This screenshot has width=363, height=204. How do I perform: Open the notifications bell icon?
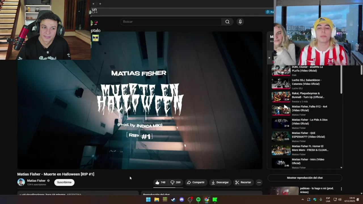(358, 199)
